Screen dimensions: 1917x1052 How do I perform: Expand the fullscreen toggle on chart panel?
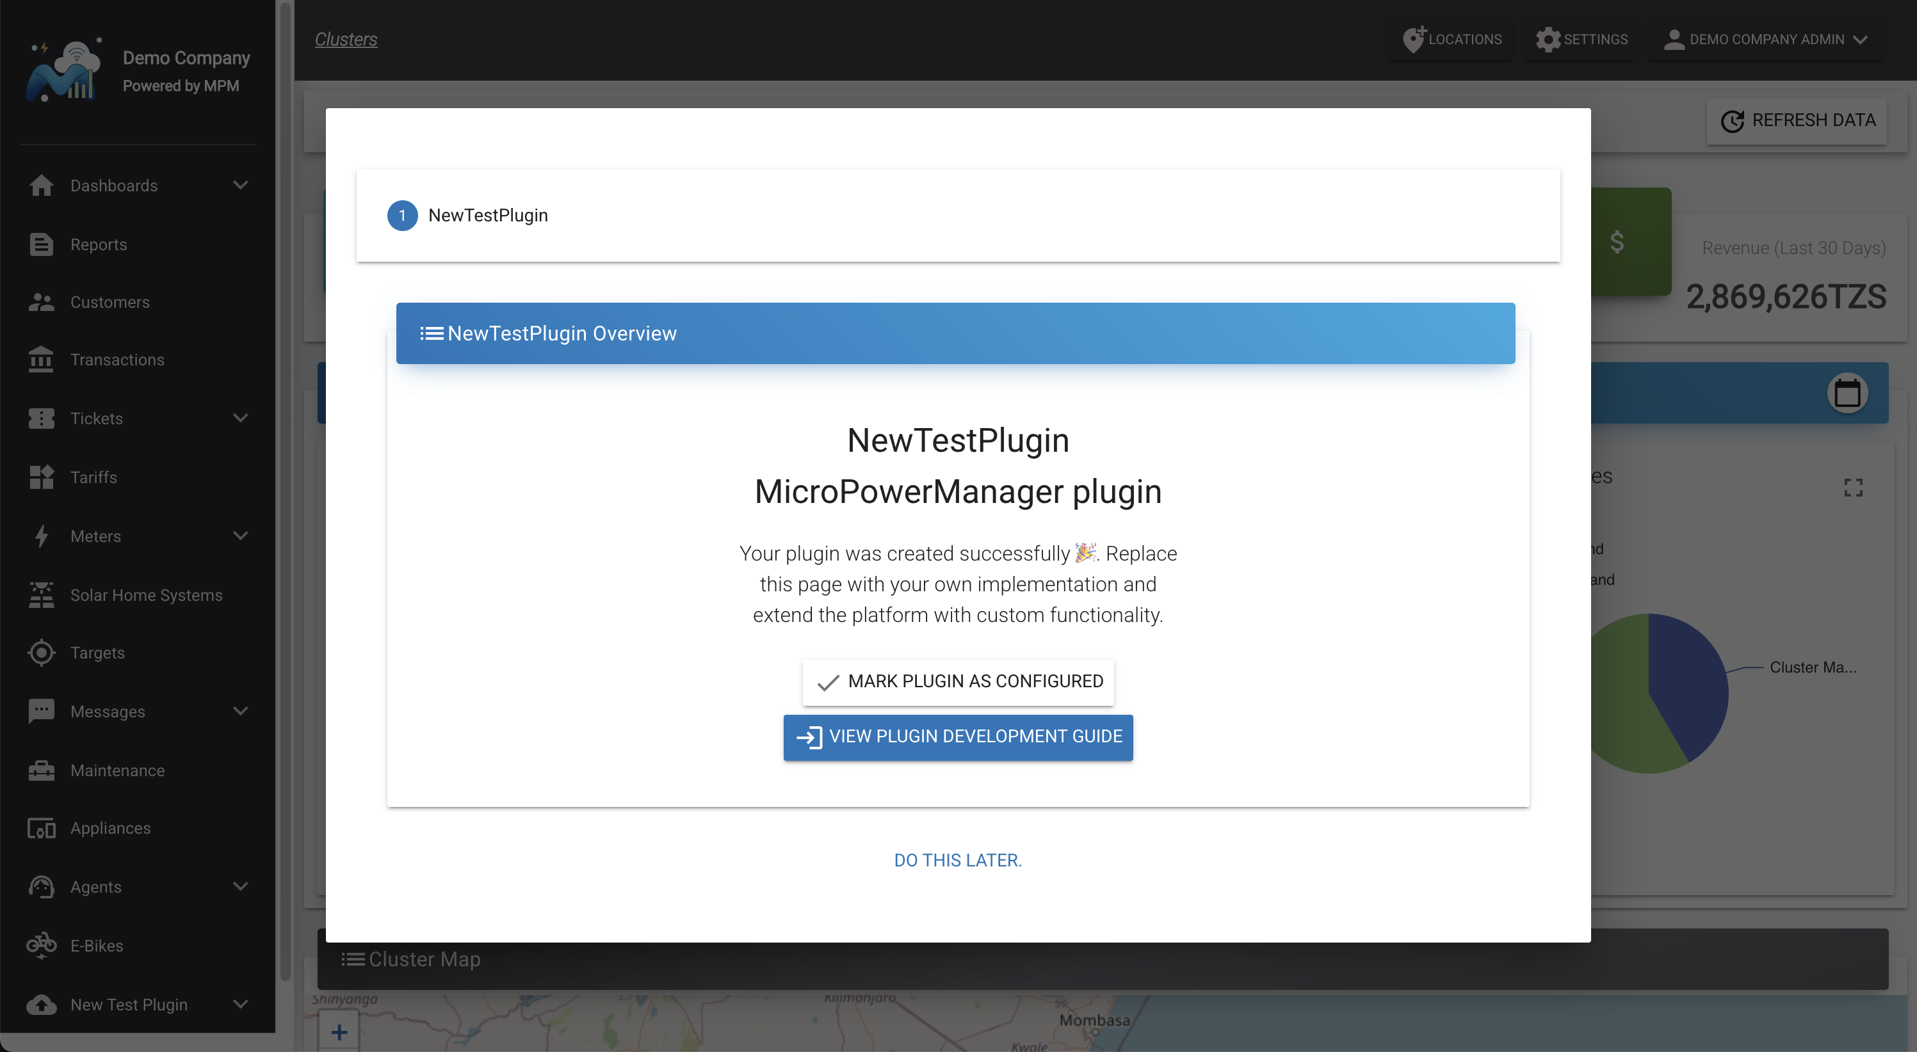click(x=1854, y=488)
